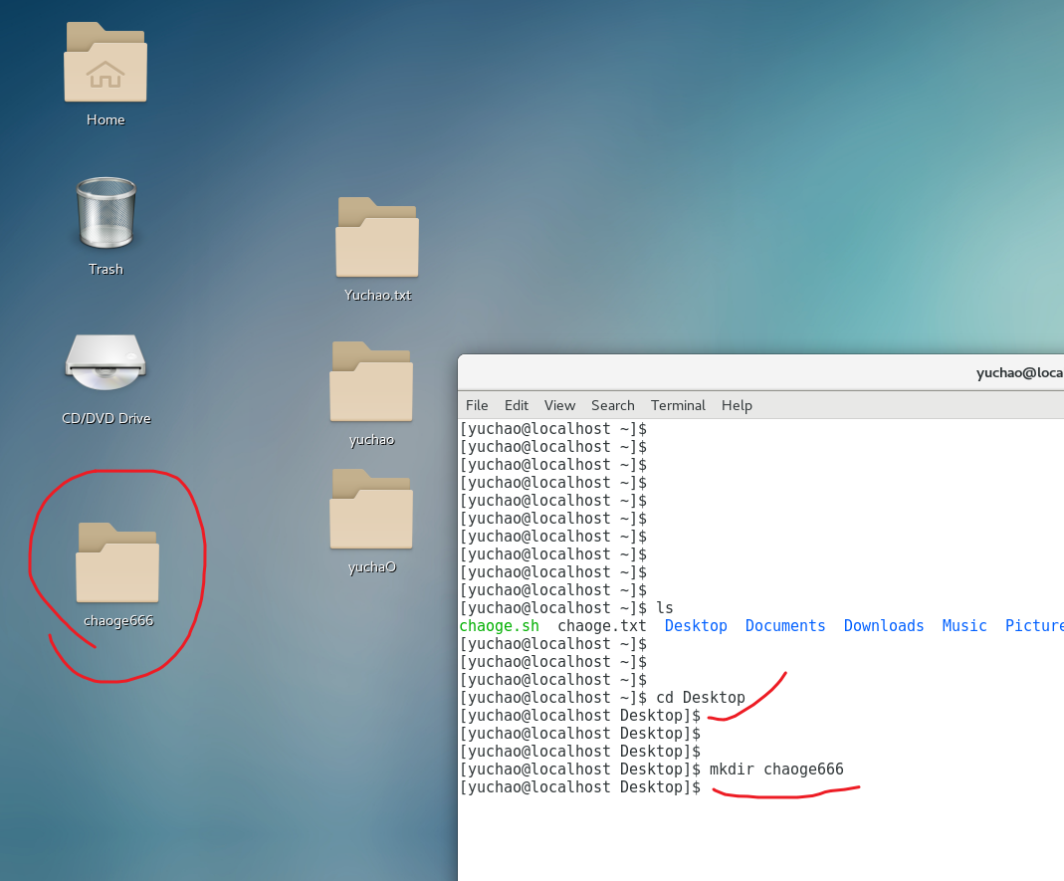The width and height of the screenshot is (1064, 881).
Task: Open the Terminal menu in menu bar
Action: (678, 405)
